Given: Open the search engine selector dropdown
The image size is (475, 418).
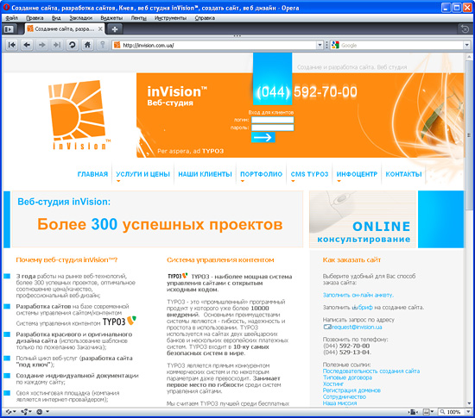Looking at the screenshot, I should click(467, 46).
